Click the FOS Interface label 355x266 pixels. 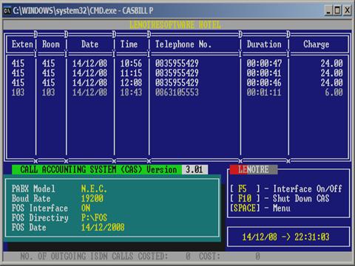pyautogui.click(x=40, y=208)
